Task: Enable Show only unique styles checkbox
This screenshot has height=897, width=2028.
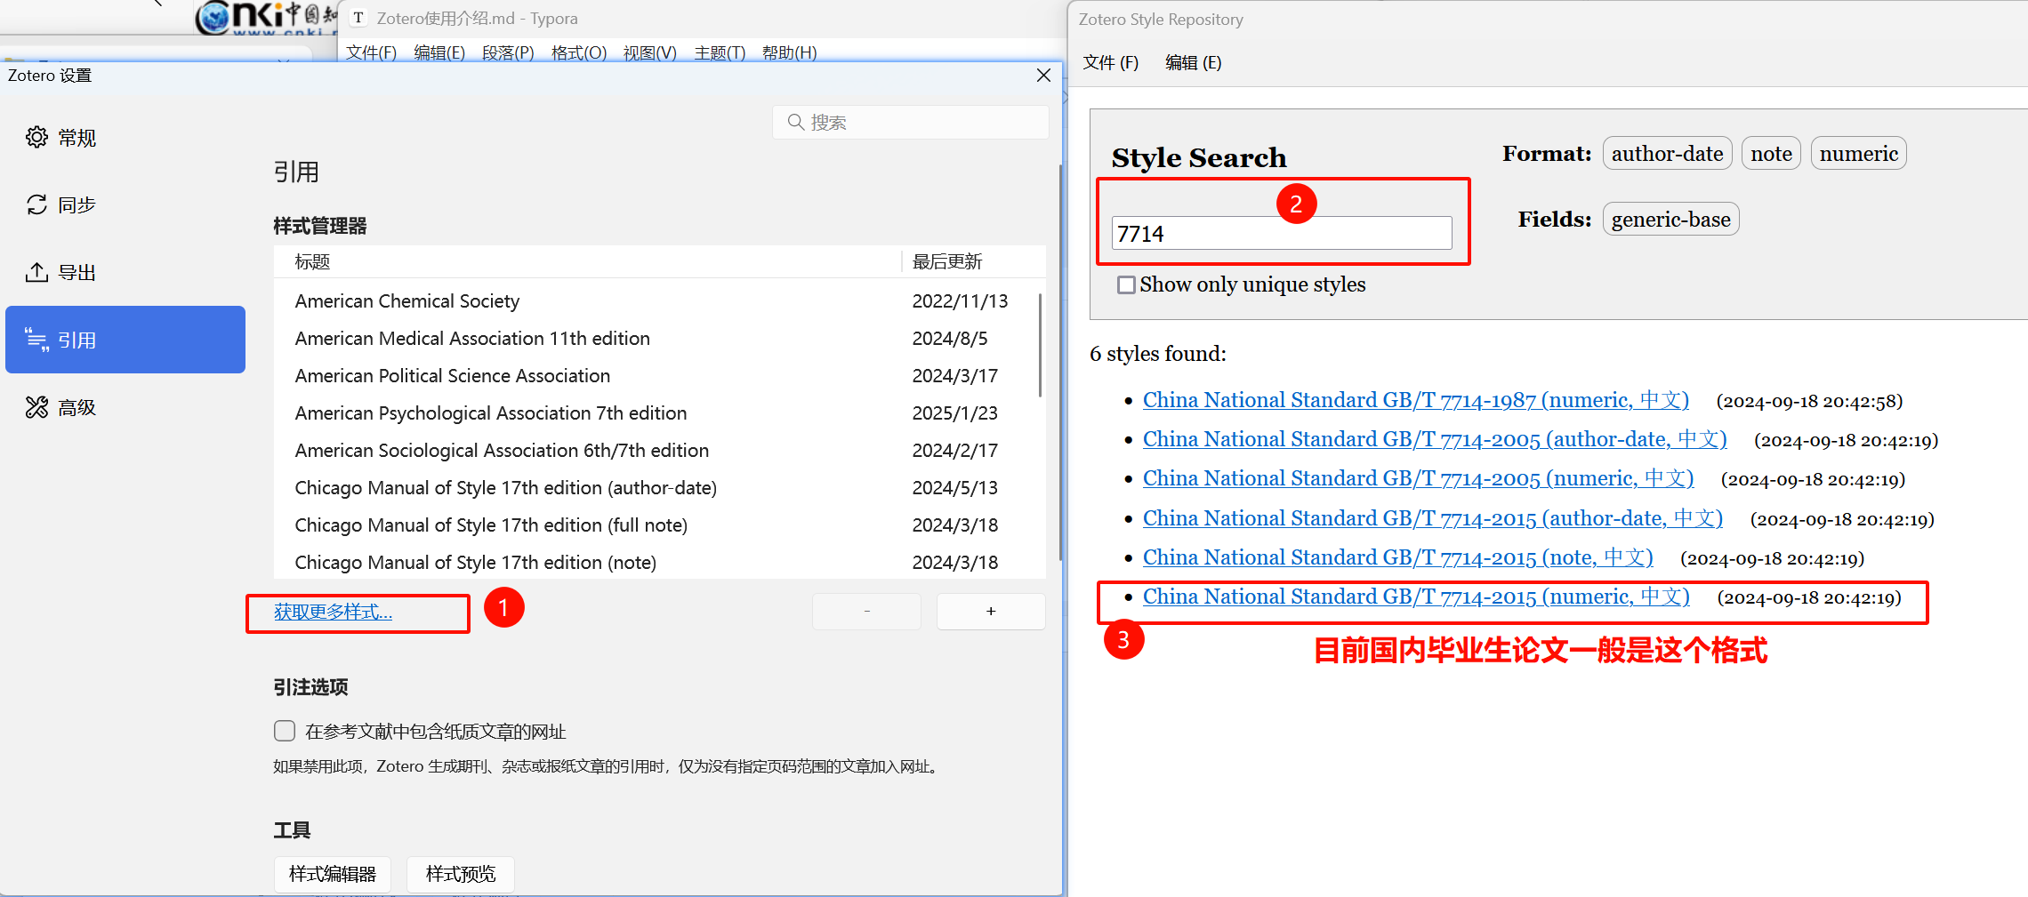Action: coord(1126,285)
